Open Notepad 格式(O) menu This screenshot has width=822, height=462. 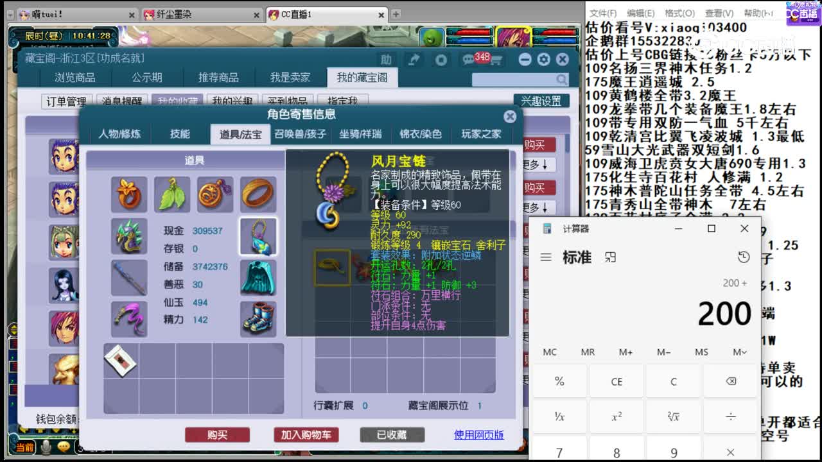click(679, 13)
